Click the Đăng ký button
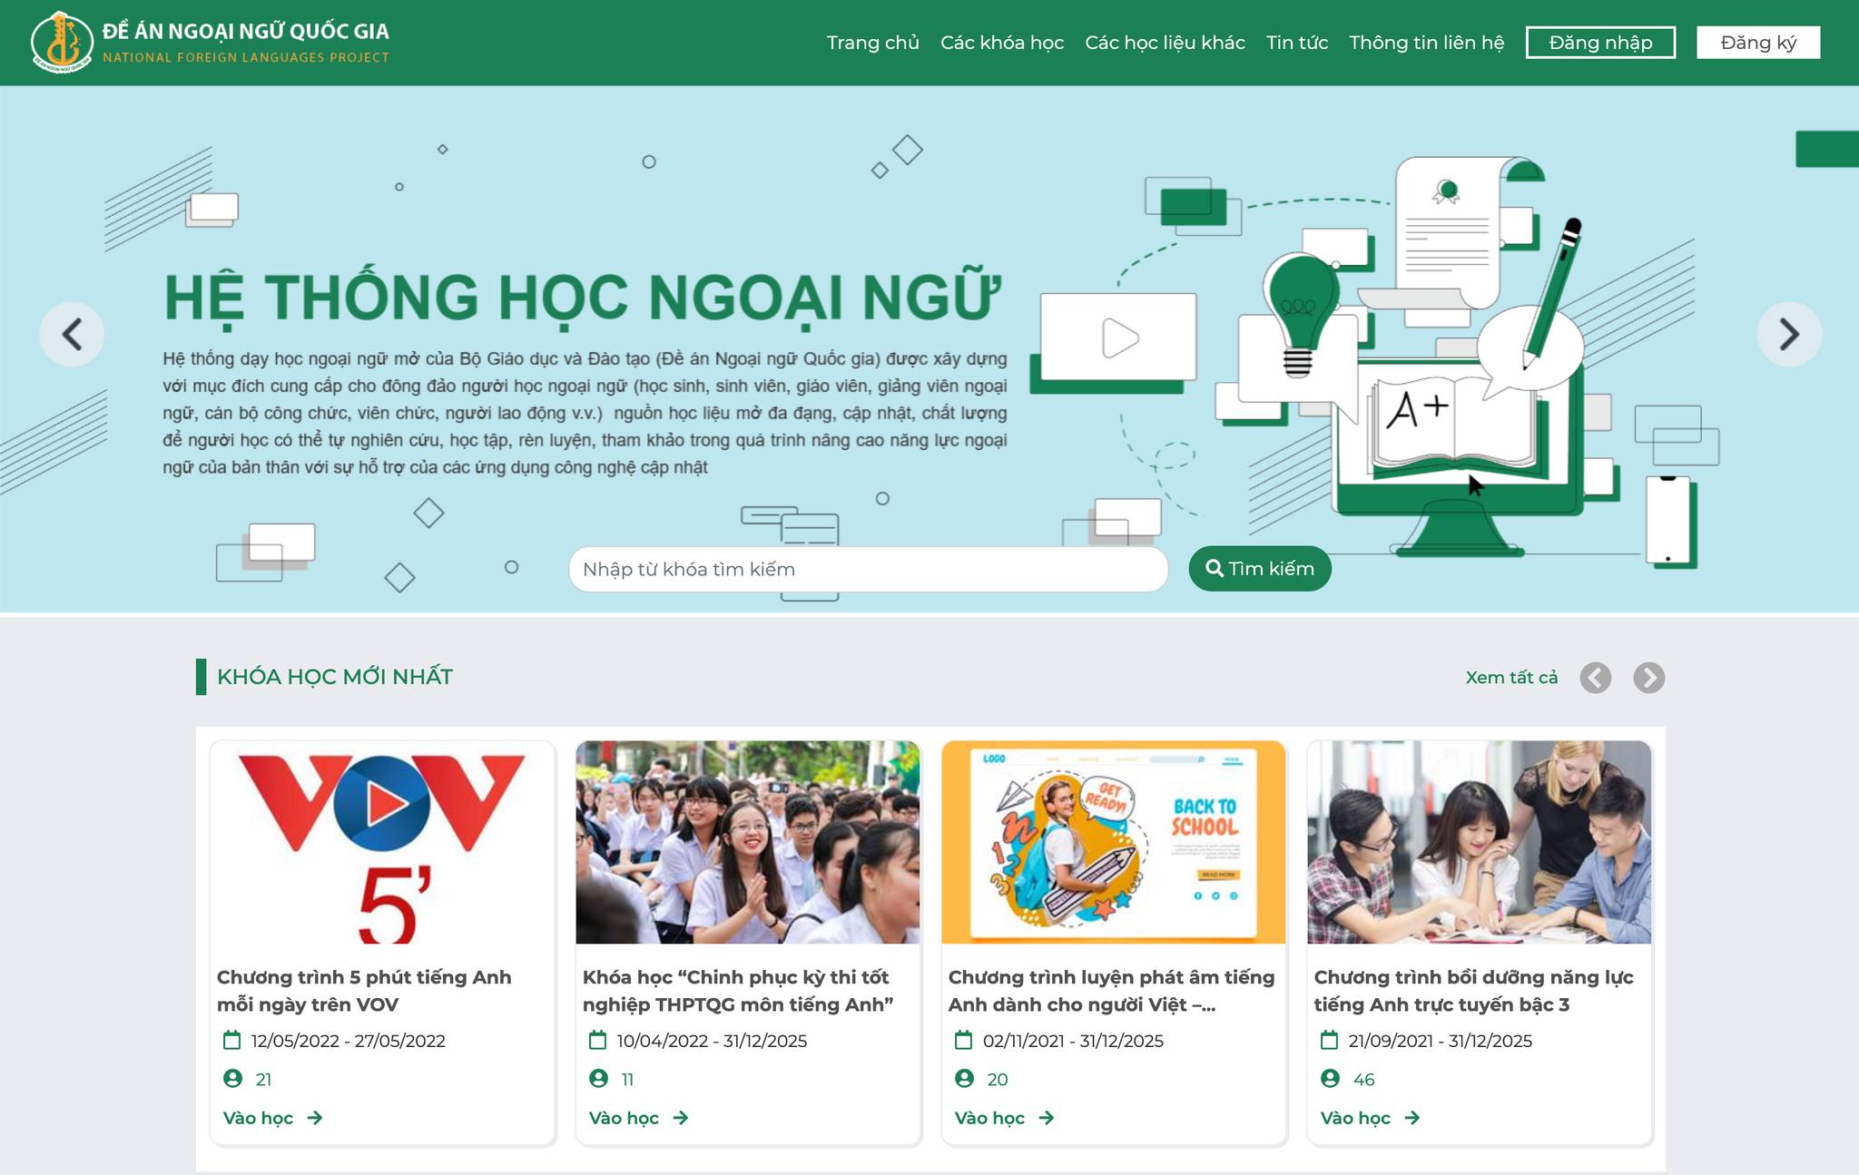Image resolution: width=1859 pixels, height=1175 pixels. point(1758,43)
